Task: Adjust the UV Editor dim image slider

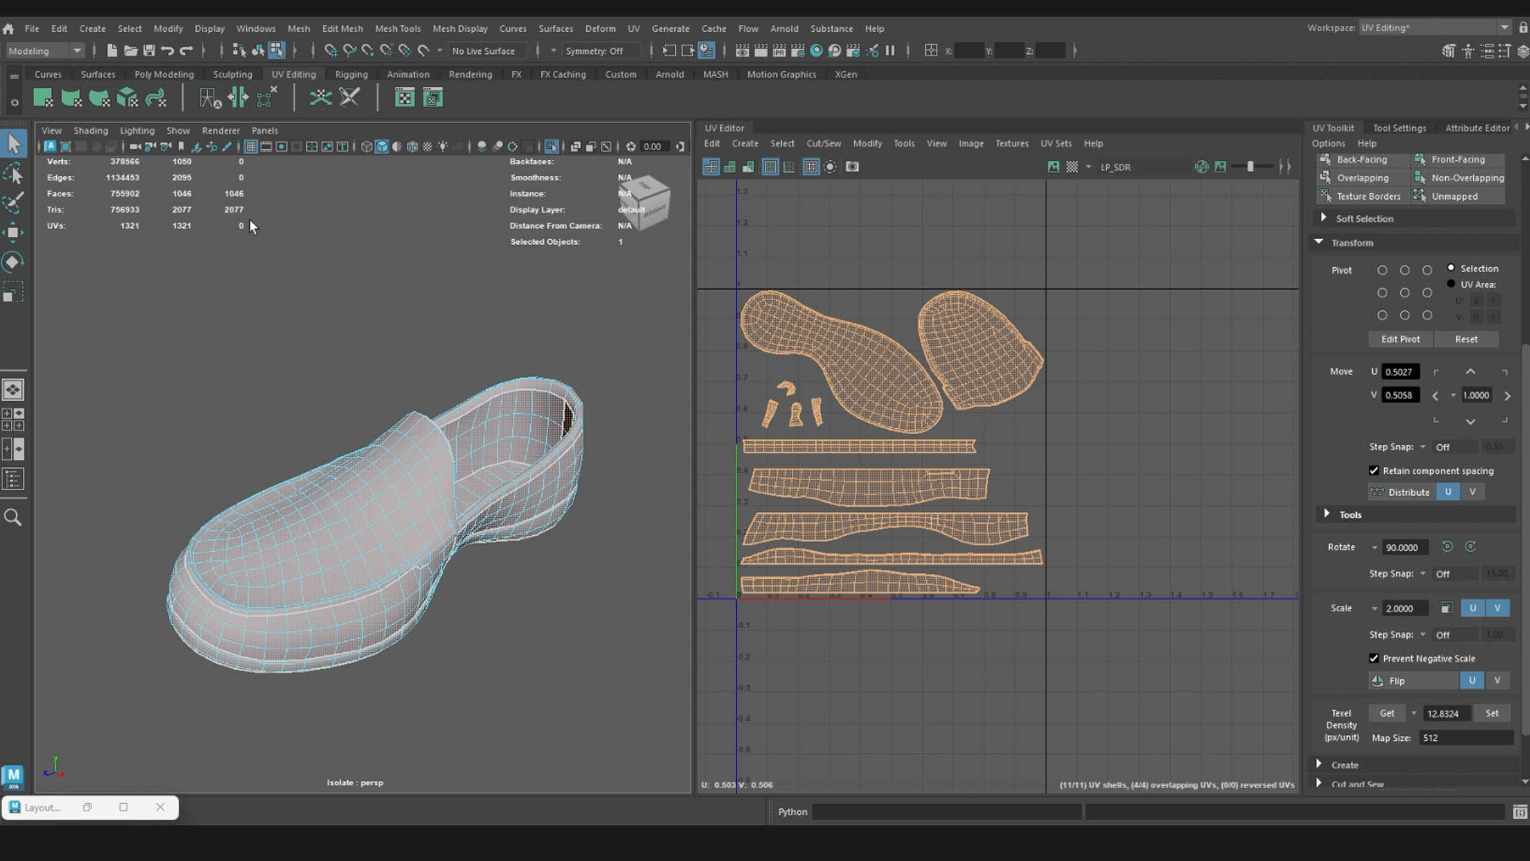Action: pos(1250,167)
